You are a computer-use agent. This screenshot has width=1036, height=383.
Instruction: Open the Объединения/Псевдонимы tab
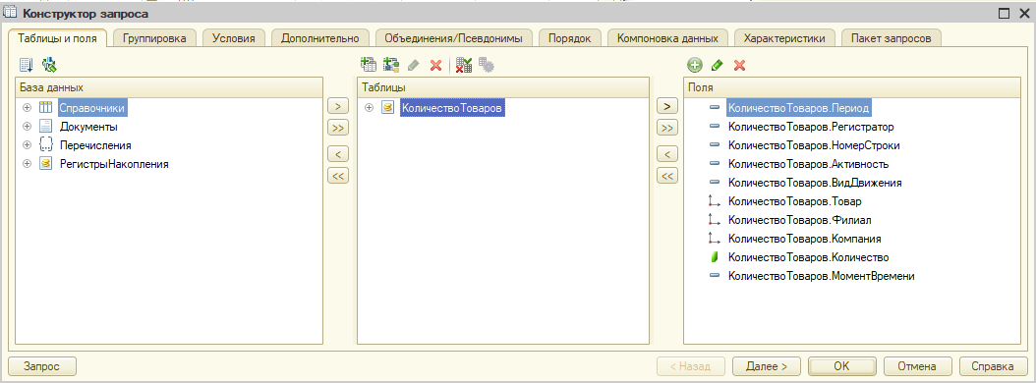pyautogui.click(x=453, y=38)
